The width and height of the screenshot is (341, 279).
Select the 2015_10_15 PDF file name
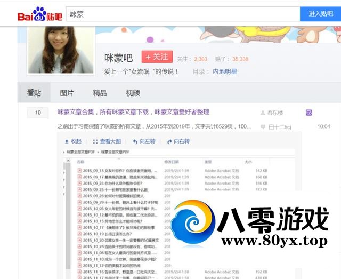click(x=112, y=221)
